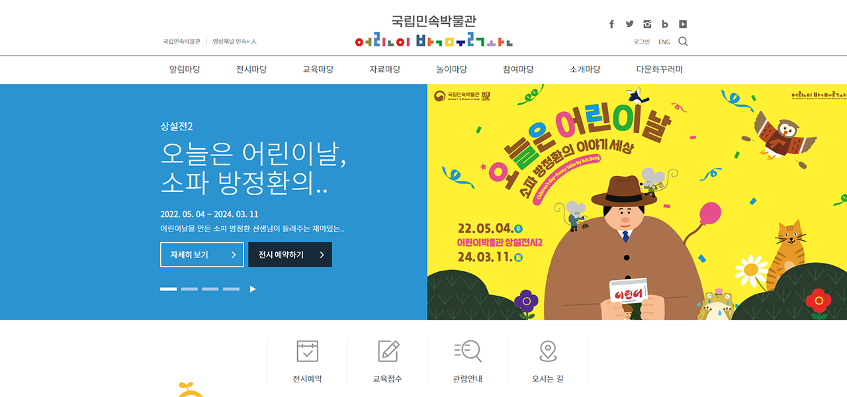
Task: Click the search magnifier icon
Action: (x=683, y=41)
